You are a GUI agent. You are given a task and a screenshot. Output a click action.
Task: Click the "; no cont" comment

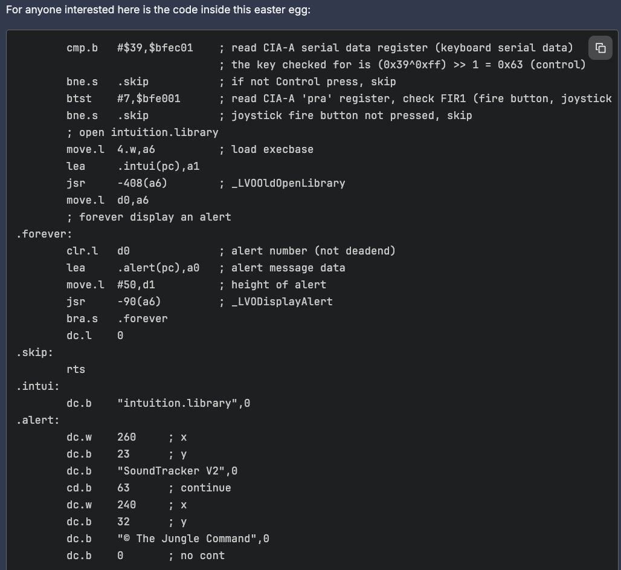[196, 555]
